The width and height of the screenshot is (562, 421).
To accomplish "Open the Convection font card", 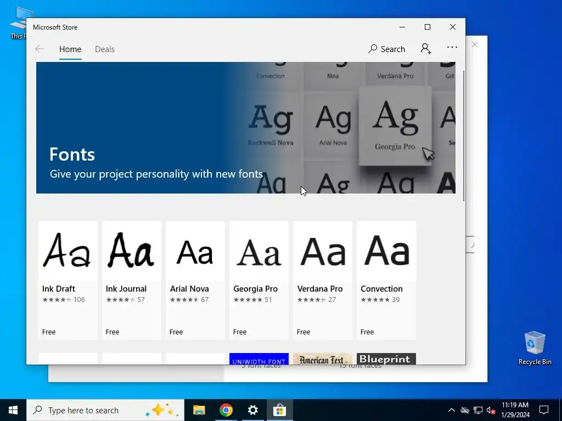I will point(386,280).
